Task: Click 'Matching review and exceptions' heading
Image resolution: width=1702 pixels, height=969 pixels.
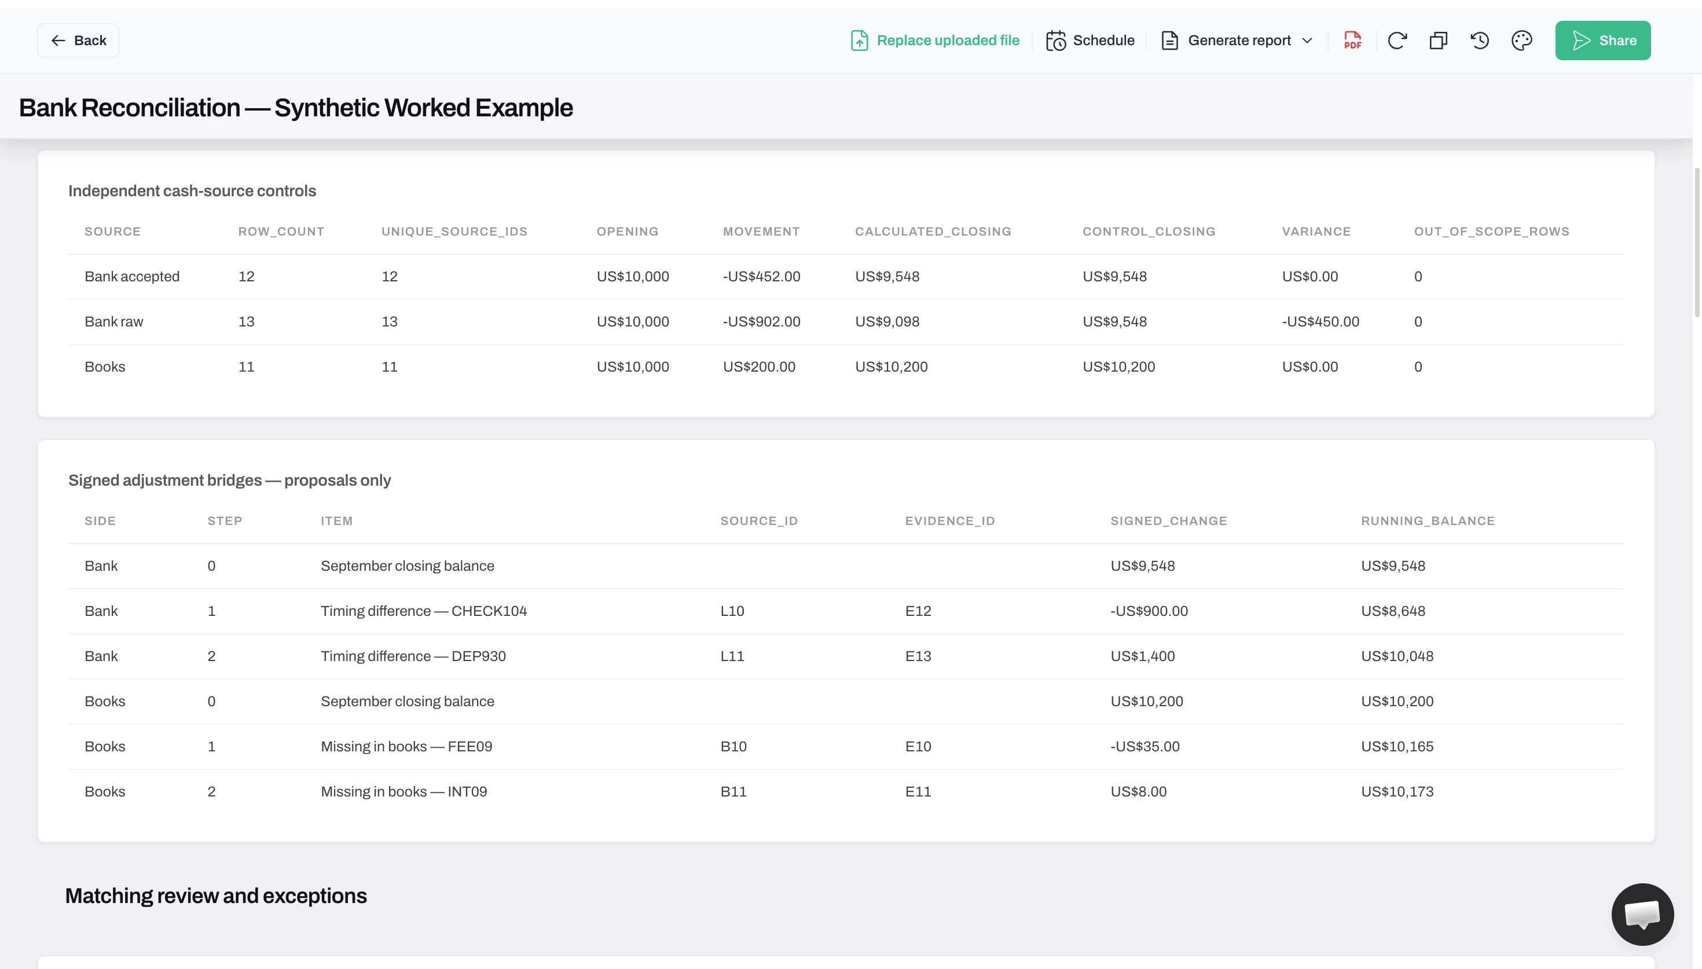Action: (x=215, y=897)
